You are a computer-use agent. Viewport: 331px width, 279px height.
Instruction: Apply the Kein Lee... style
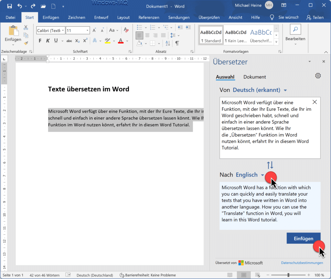[236, 35]
